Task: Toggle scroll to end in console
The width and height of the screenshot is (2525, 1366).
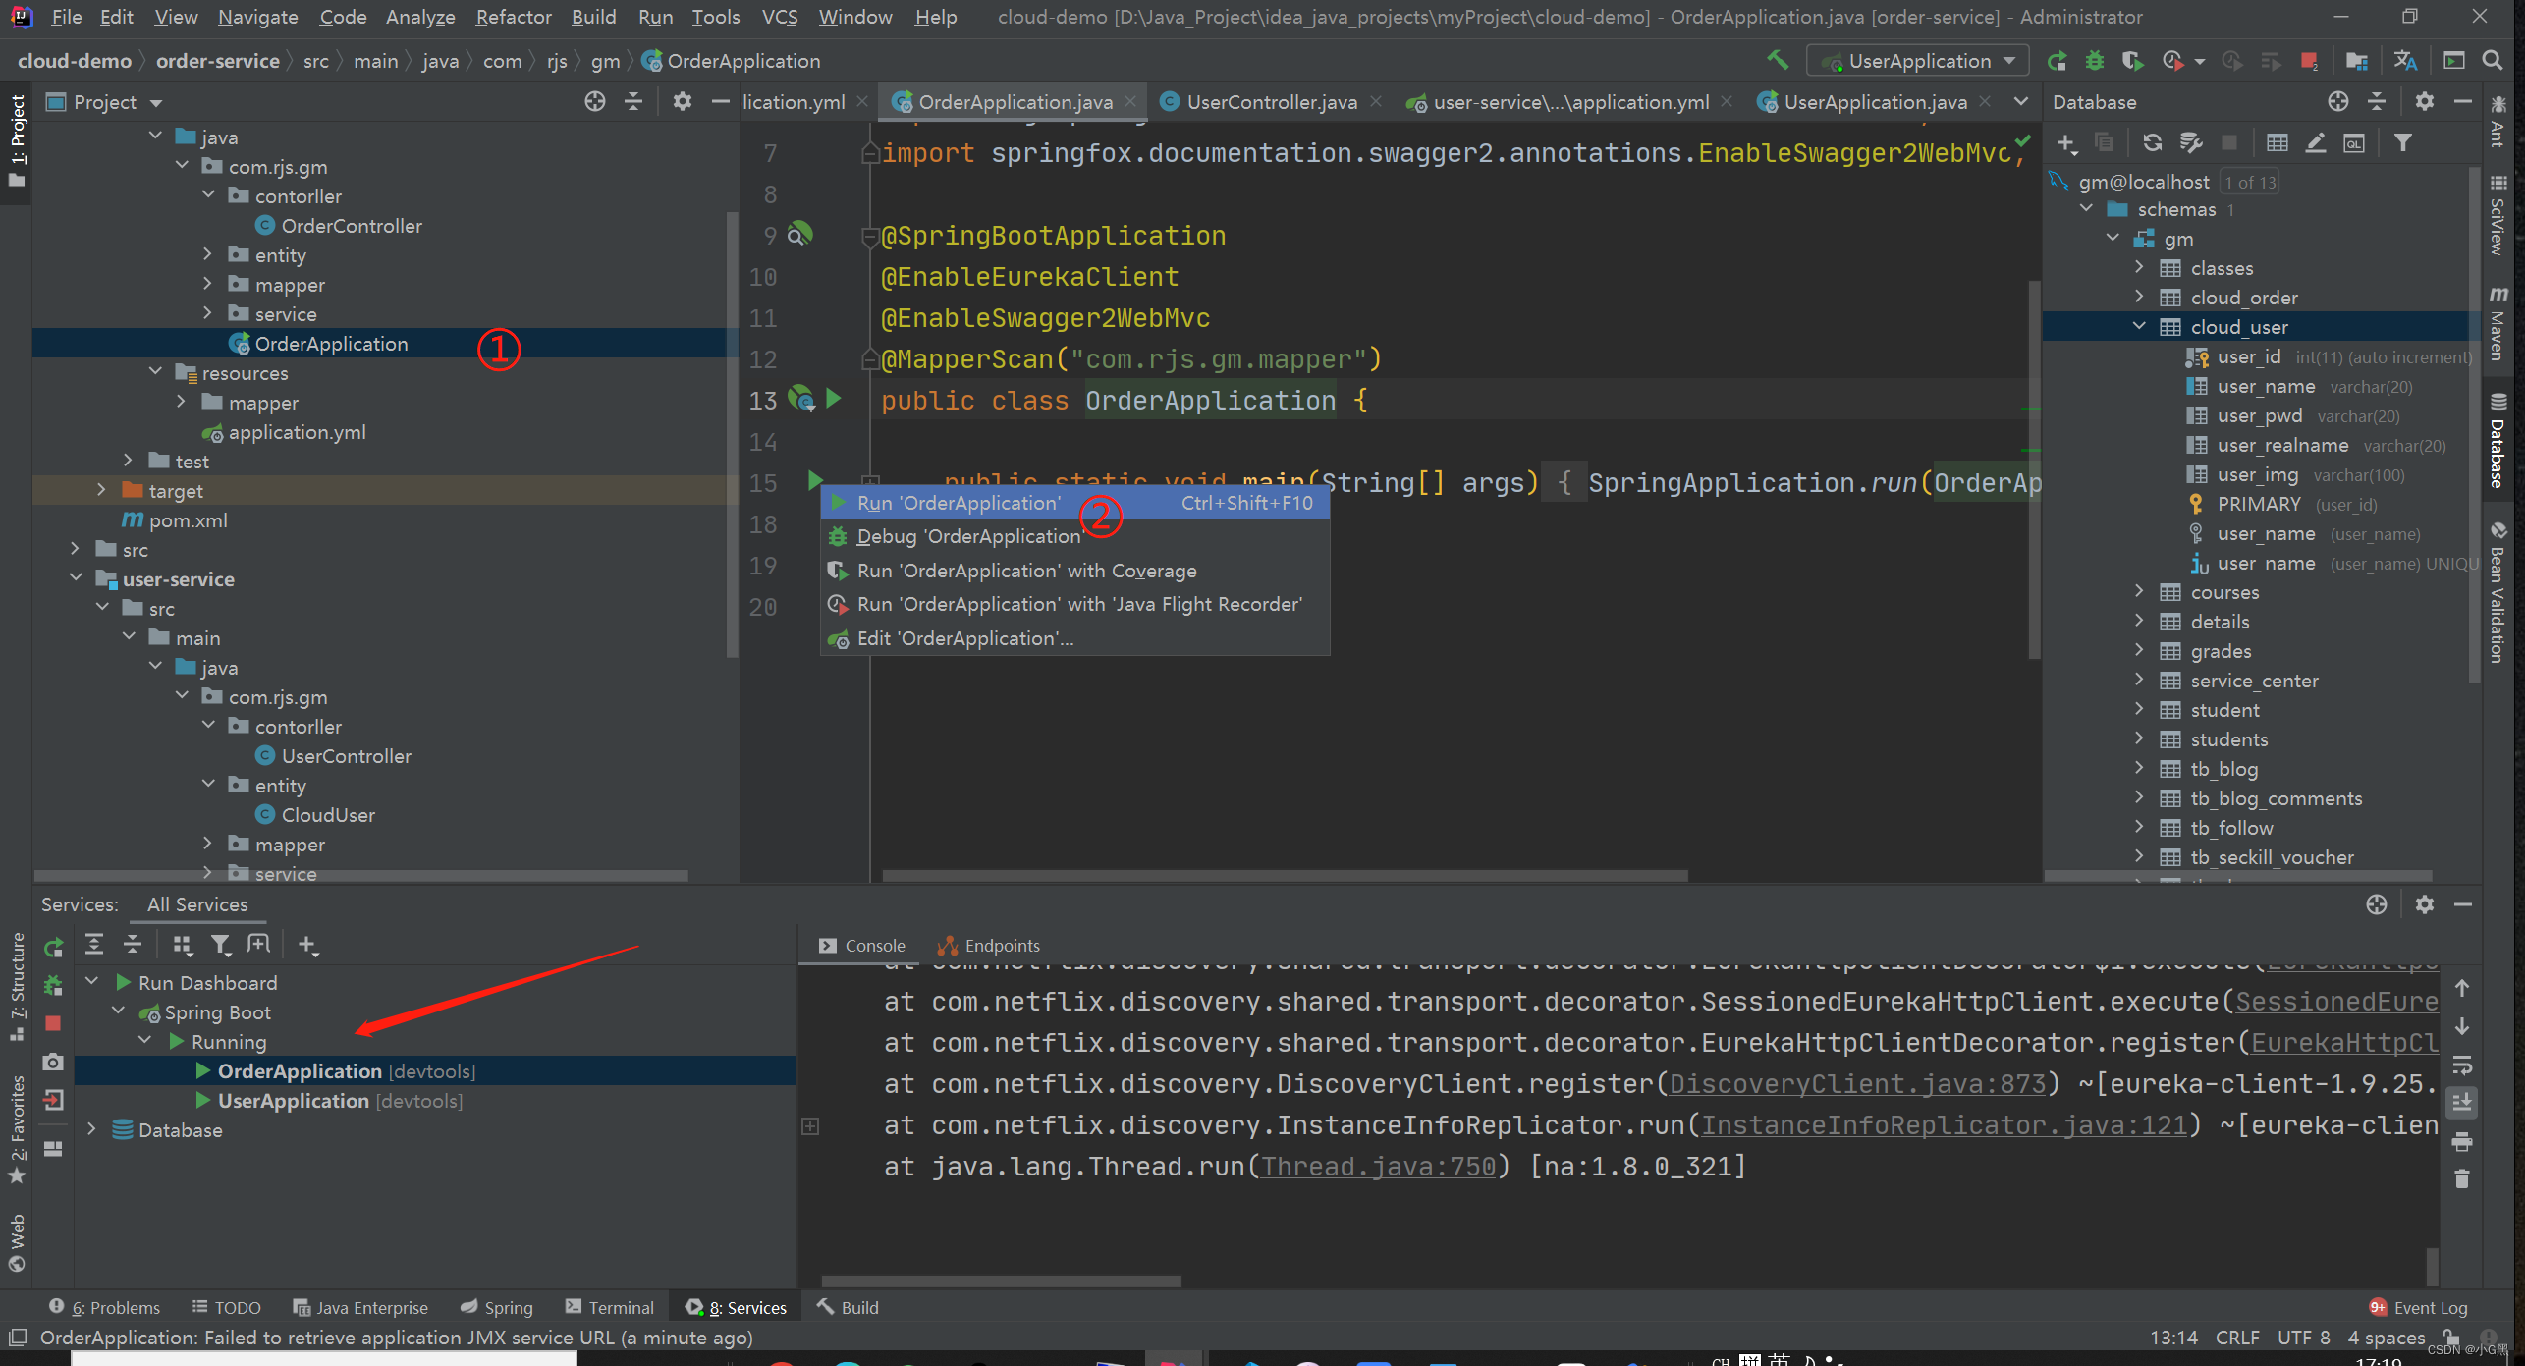Action: (2461, 1103)
